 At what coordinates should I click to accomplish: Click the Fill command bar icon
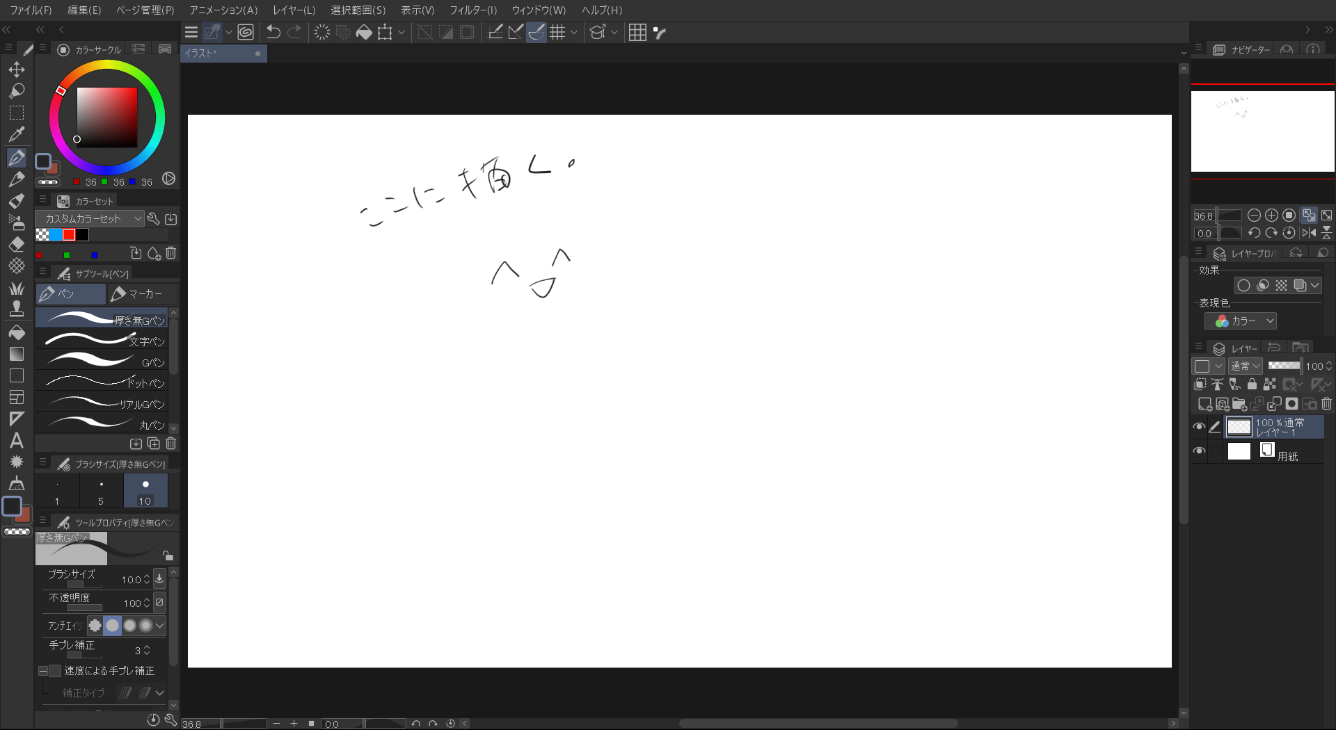click(x=363, y=32)
